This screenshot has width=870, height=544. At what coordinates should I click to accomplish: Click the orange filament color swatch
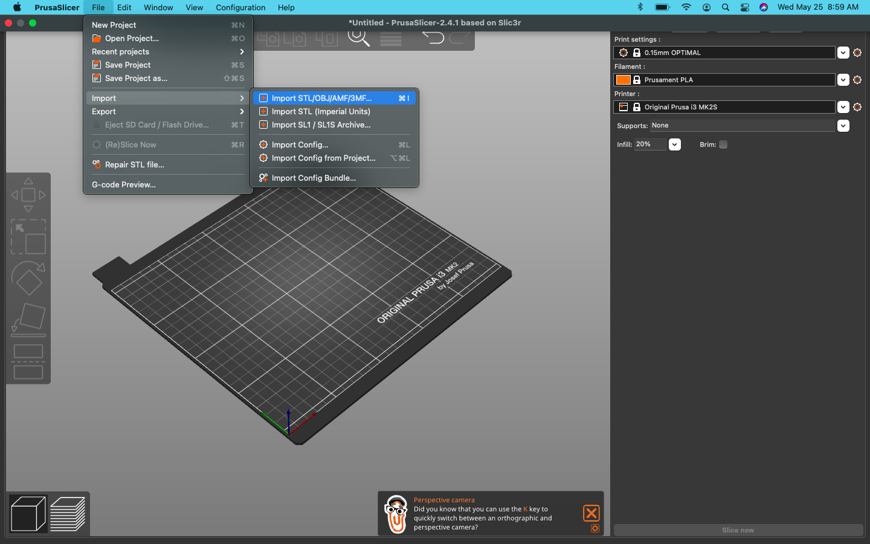coord(623,80)
